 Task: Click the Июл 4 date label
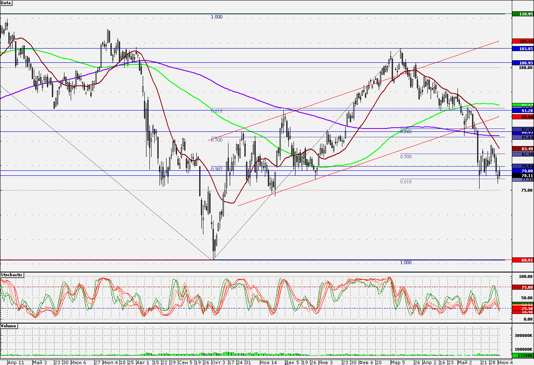point(110,362)
